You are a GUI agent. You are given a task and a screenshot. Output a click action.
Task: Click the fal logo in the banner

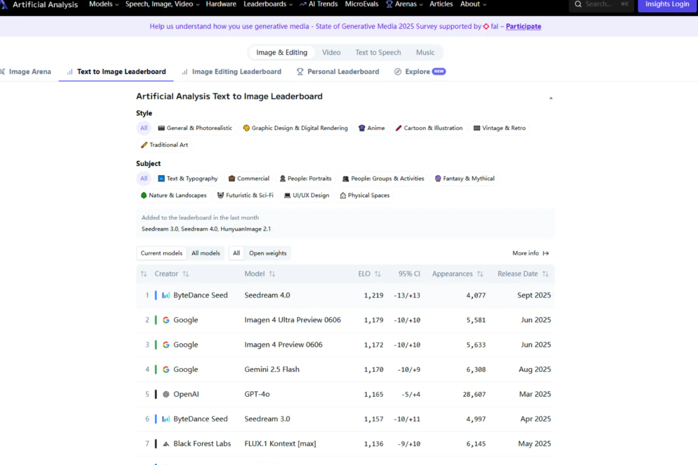pos(486,26)
